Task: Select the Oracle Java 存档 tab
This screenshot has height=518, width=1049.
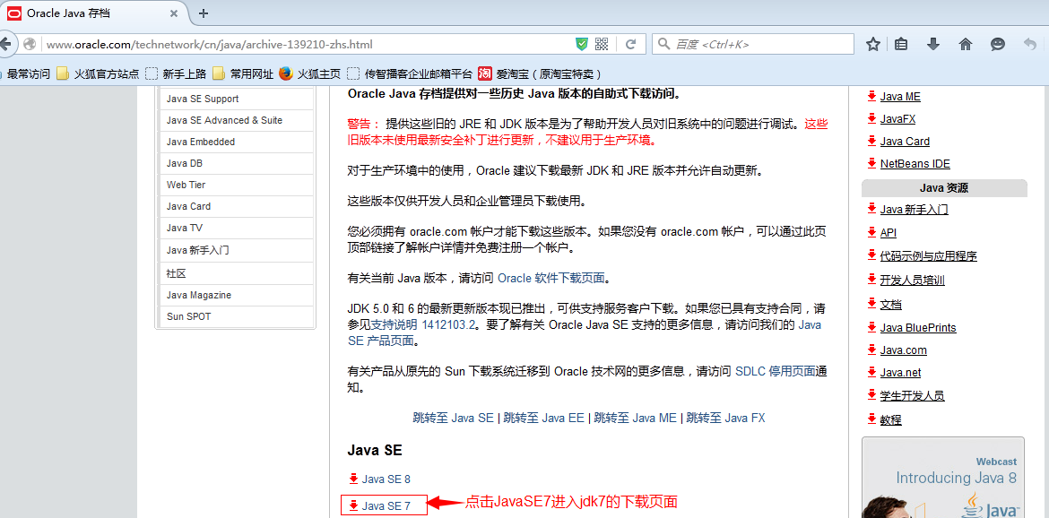Action: (x=93, y=13)
